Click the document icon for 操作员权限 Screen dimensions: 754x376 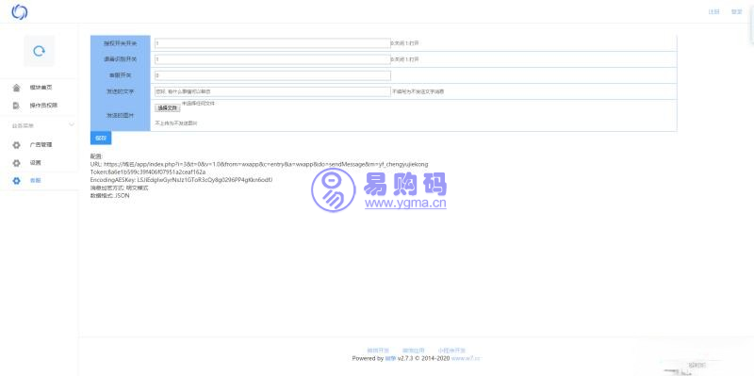[x=16, y=106]
